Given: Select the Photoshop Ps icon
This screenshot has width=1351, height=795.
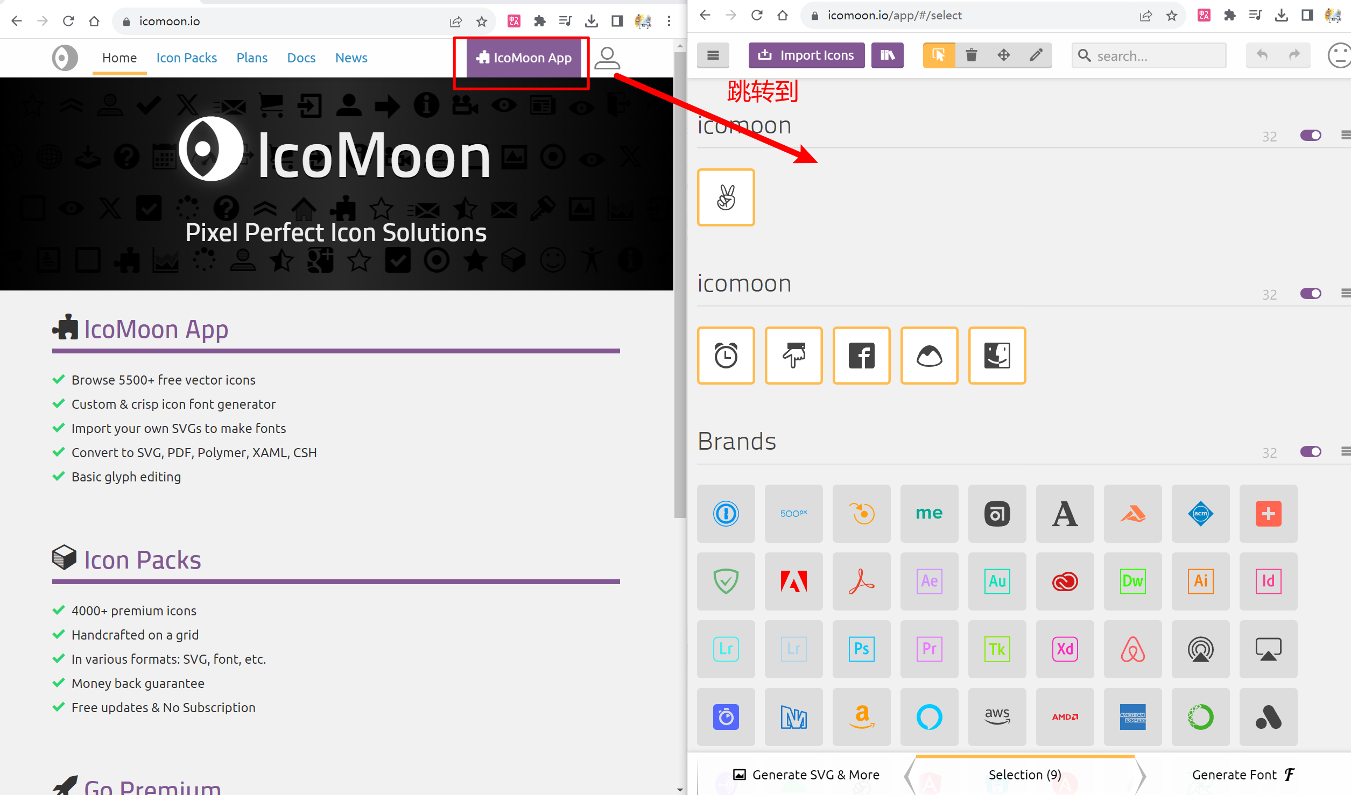Looking at the screenshot, I should pos(861,649).
